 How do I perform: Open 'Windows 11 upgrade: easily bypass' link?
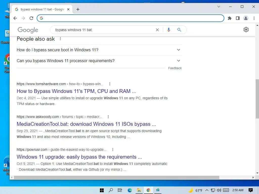[x=79, y=157]
